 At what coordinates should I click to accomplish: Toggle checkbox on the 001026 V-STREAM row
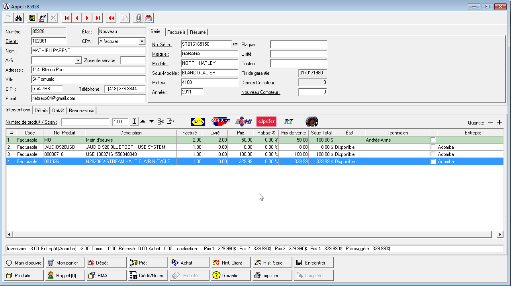(433, 161)
